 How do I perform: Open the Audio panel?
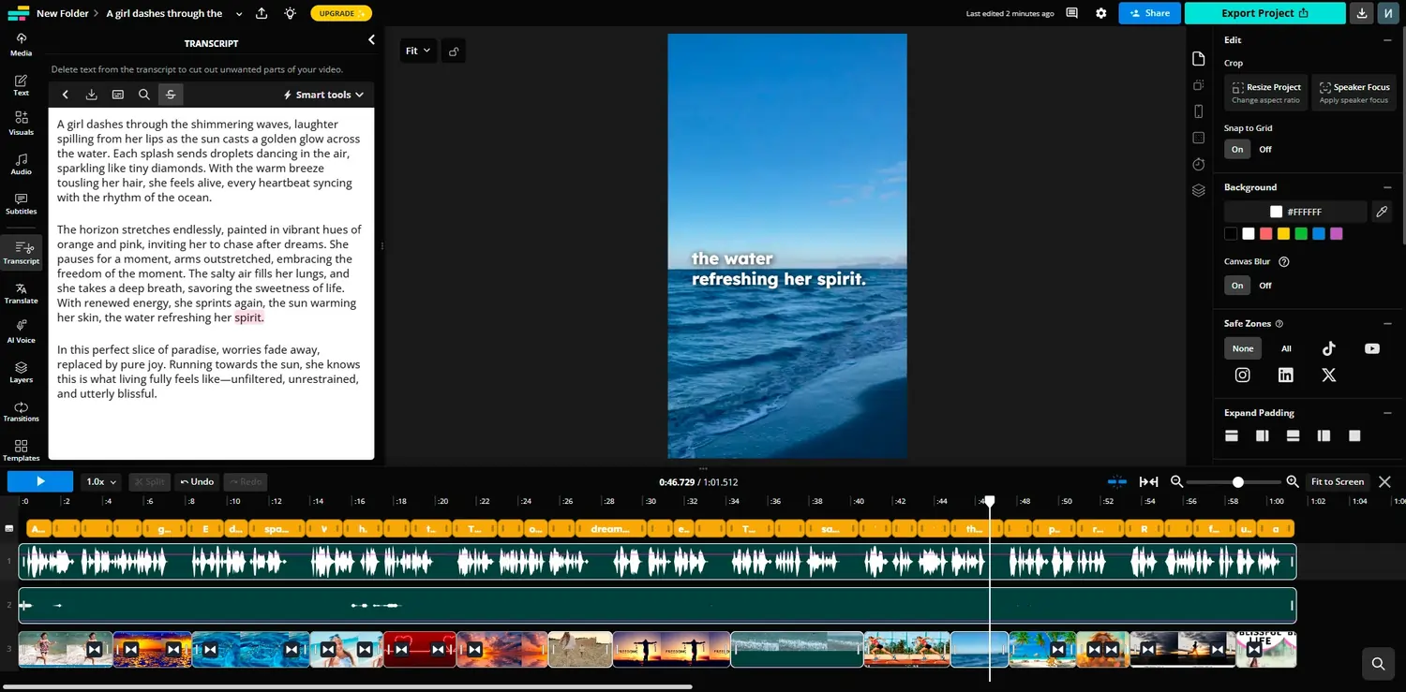21,164
